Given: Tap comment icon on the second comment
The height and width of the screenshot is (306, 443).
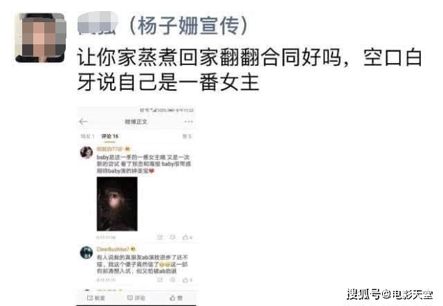Looking at the screenshot, I should [172, 280].
